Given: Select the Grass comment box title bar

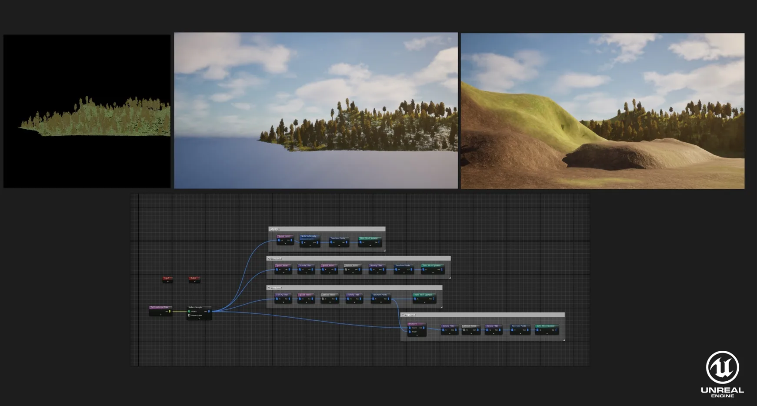Looking at the screenshot, I should 327,229.
